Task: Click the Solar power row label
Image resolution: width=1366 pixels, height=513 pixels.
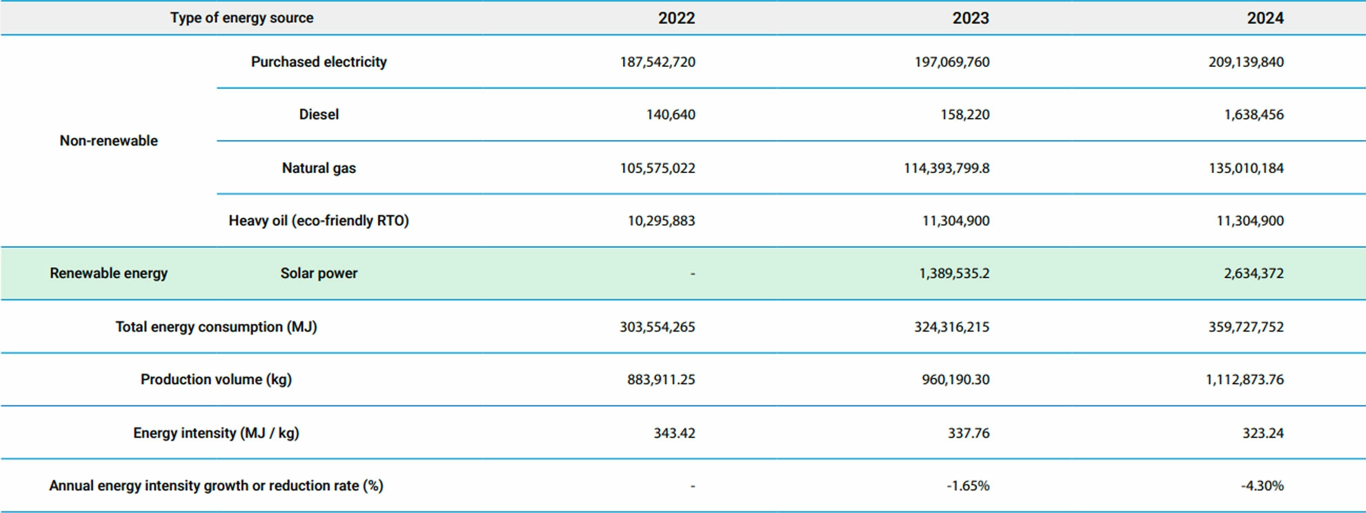Action: (319, 273)
